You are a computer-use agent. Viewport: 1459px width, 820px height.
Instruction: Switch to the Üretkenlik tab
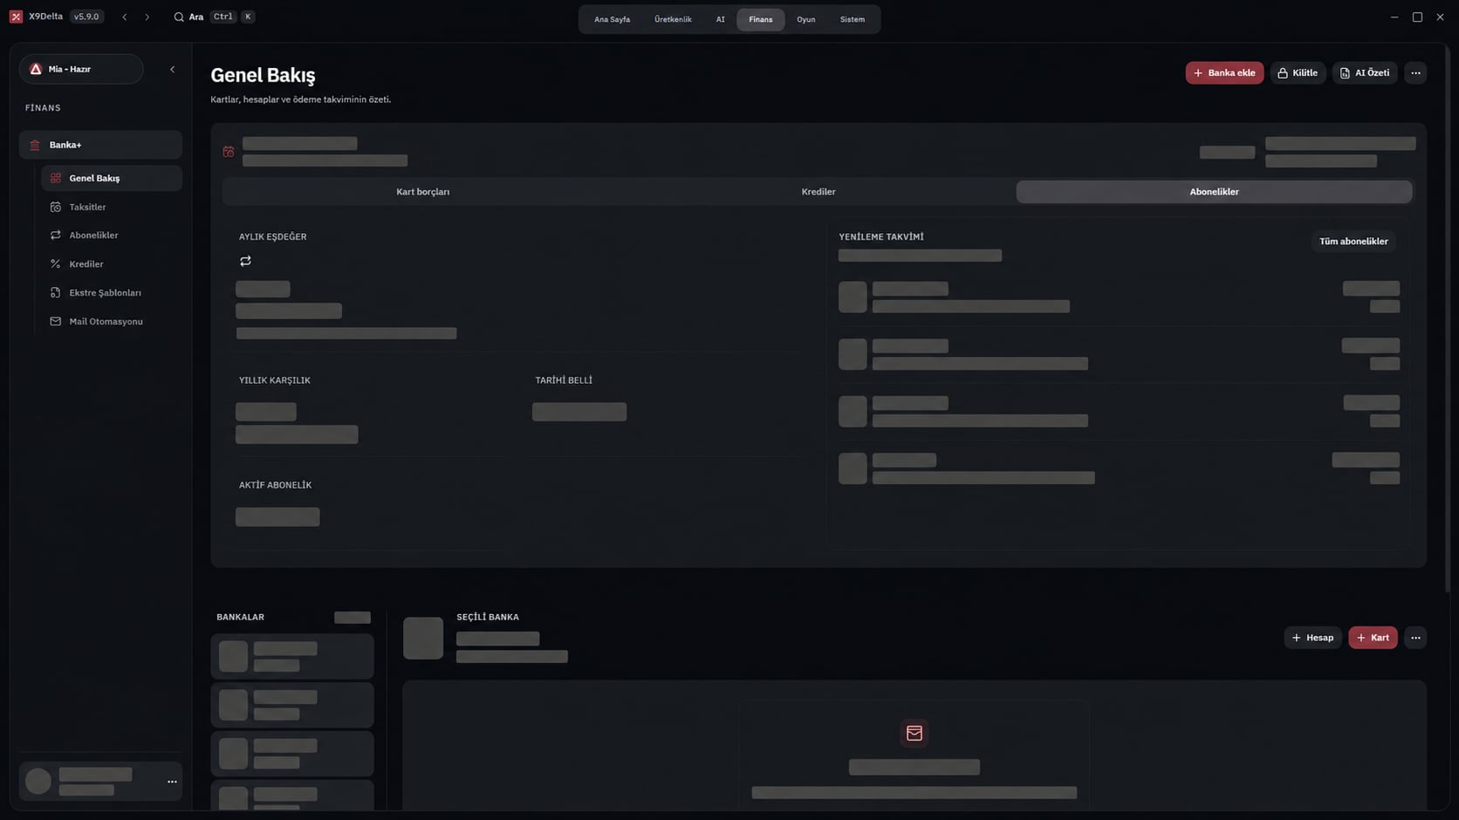coord(673,19)
